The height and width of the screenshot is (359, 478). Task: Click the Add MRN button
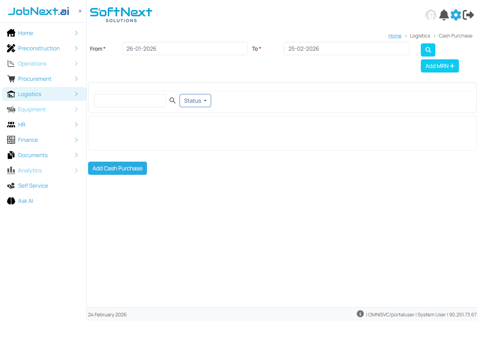click(x=440, y=66)
